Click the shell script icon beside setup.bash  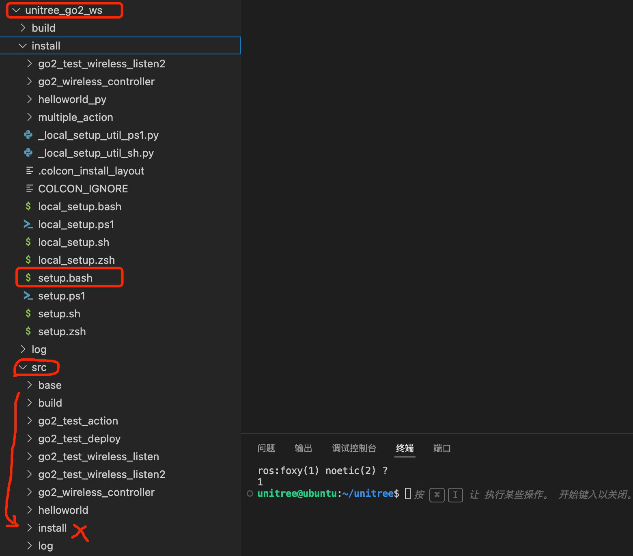[28, 278]
